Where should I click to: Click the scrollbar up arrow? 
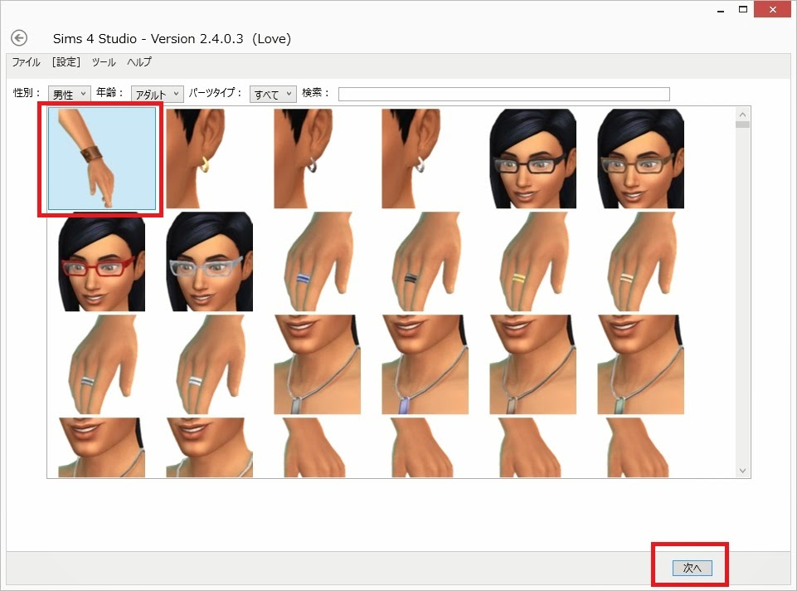[742, 115]
